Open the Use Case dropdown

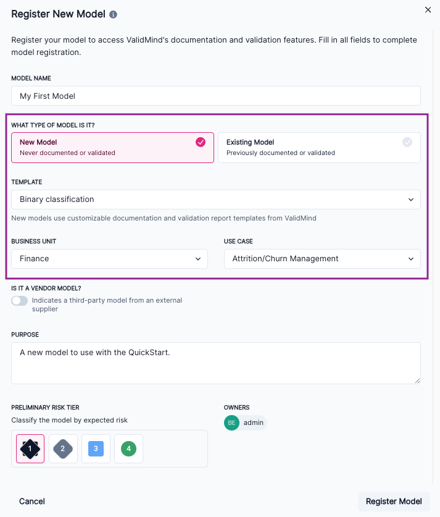pos(322,259)
